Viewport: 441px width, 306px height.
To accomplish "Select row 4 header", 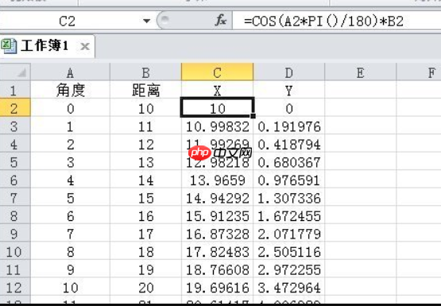I will click(x=15, y=144).
